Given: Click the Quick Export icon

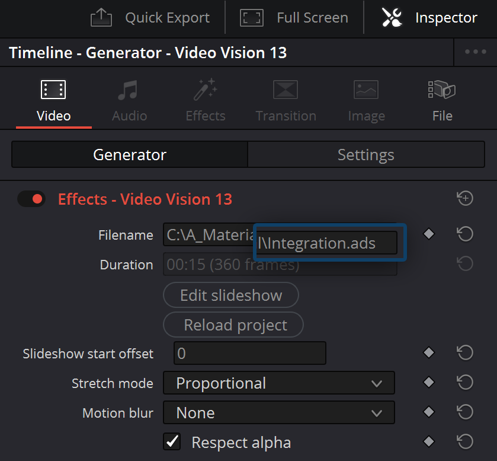Looking at the screenshot, I should coord(101,17).
